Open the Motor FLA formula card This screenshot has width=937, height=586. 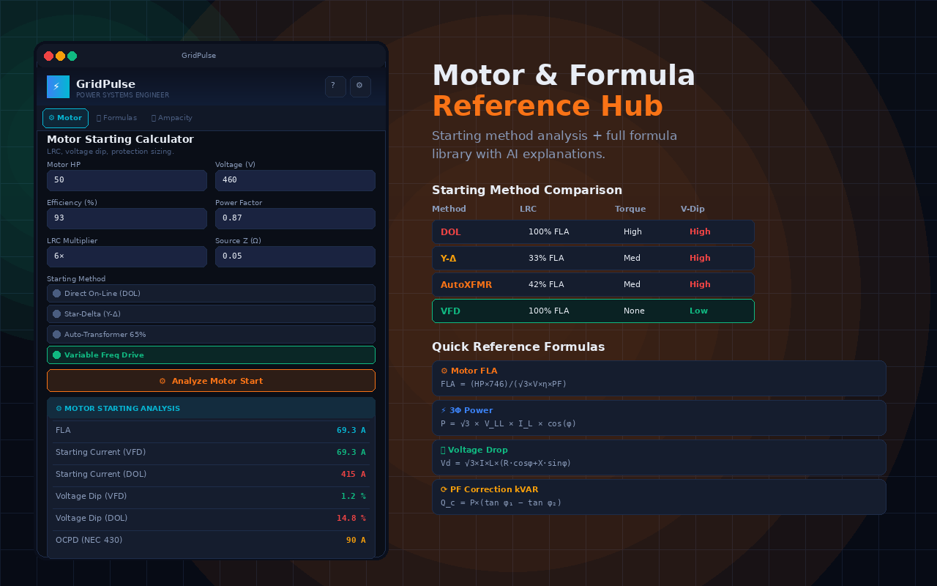659,378
